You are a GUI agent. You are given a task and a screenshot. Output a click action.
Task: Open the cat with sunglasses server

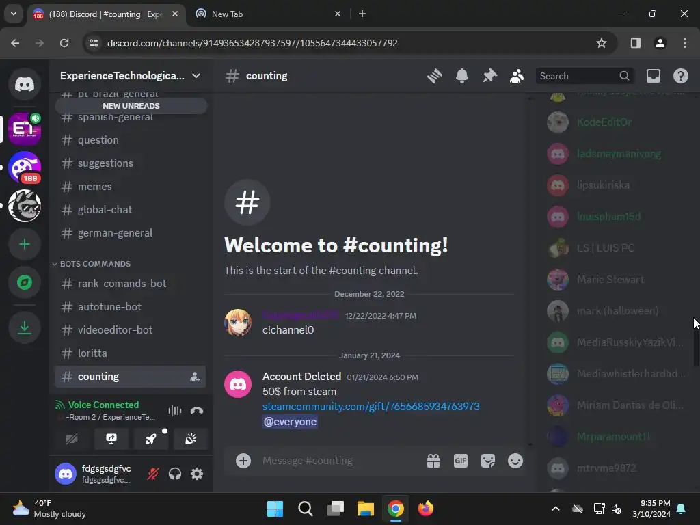(25, 206)
